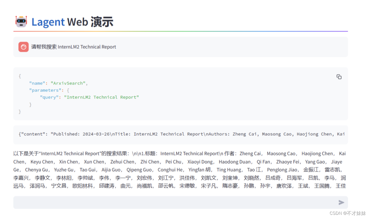Click the line starting with 李嘉兴
Image resolution: width=370 pixels, height=218 pixels.
180,178
